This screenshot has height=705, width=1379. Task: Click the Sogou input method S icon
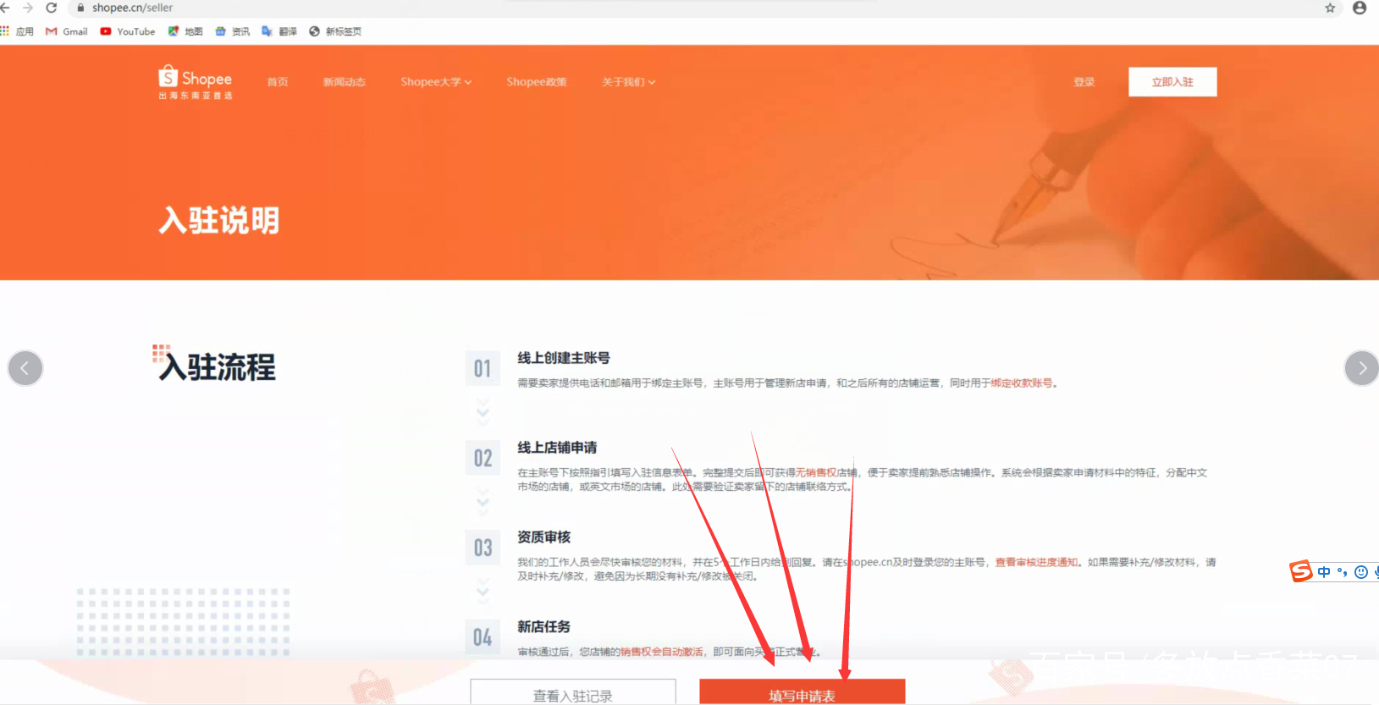pos(1300,571)
